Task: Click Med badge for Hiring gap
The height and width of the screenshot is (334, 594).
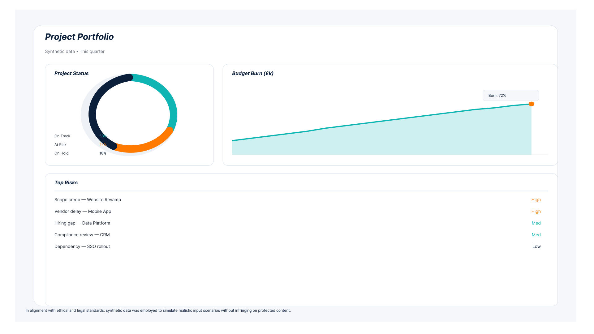Action: [536, 223]
